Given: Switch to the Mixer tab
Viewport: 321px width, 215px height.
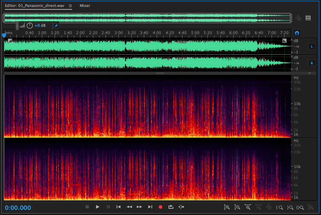Looking at the screenshot, I should (85, 6).
